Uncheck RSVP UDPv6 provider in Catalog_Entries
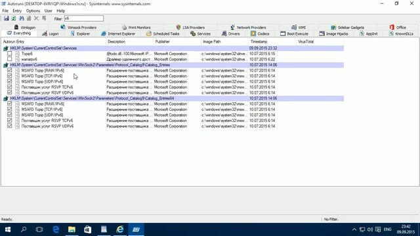Image resolution: width=420 pixels, height=236 pixels. [x=10, y=92]
